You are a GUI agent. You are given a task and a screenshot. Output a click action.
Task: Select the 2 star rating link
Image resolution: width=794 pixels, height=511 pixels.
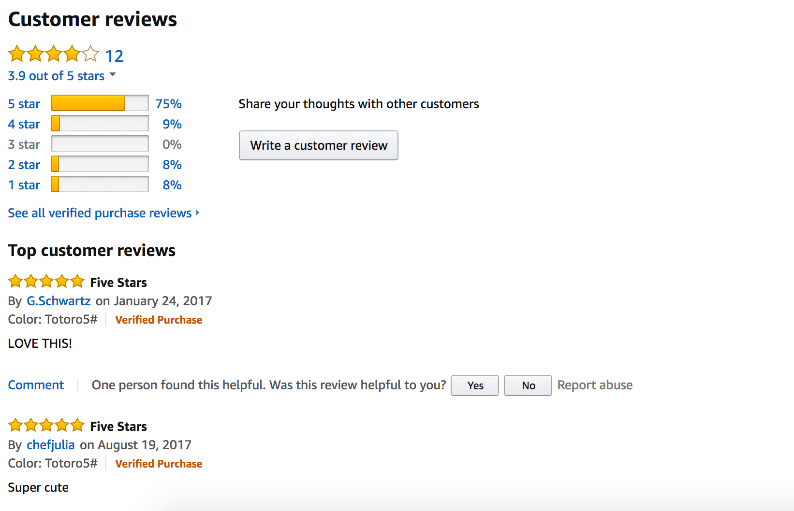click(x=24, y=165)
